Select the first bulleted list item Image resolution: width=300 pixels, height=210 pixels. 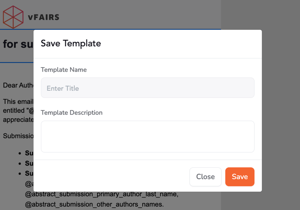[x=29, y=153]
